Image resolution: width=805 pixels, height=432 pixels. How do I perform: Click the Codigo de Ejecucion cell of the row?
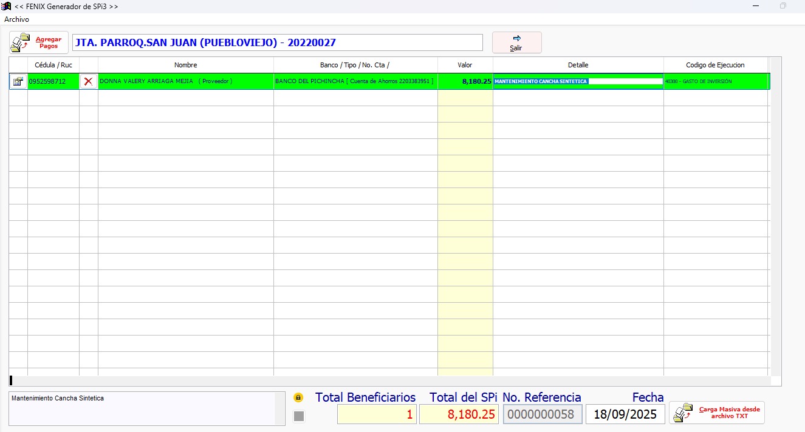coord(715,81)
